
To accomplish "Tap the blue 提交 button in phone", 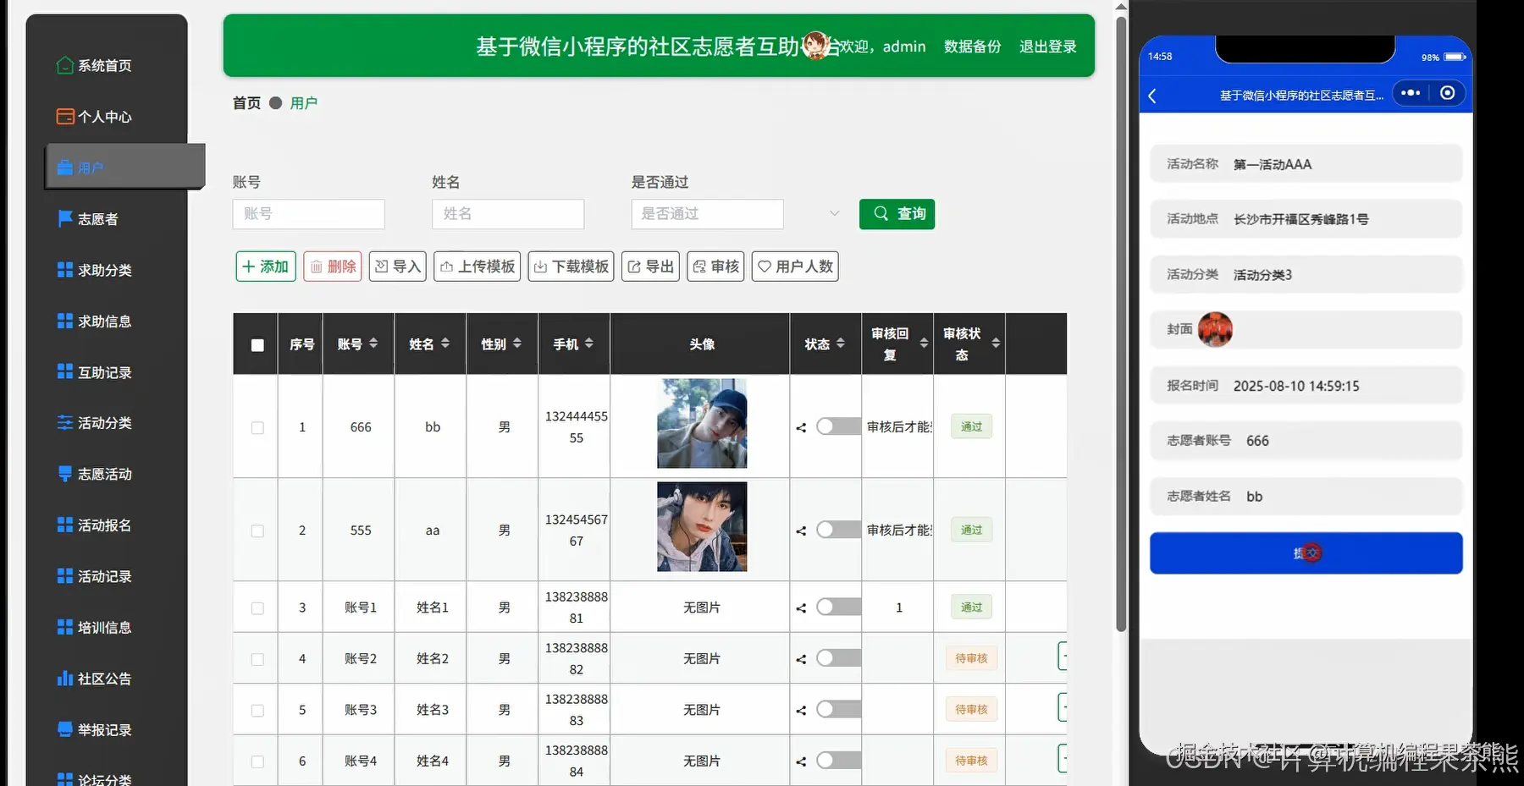I will (1306, 553).
